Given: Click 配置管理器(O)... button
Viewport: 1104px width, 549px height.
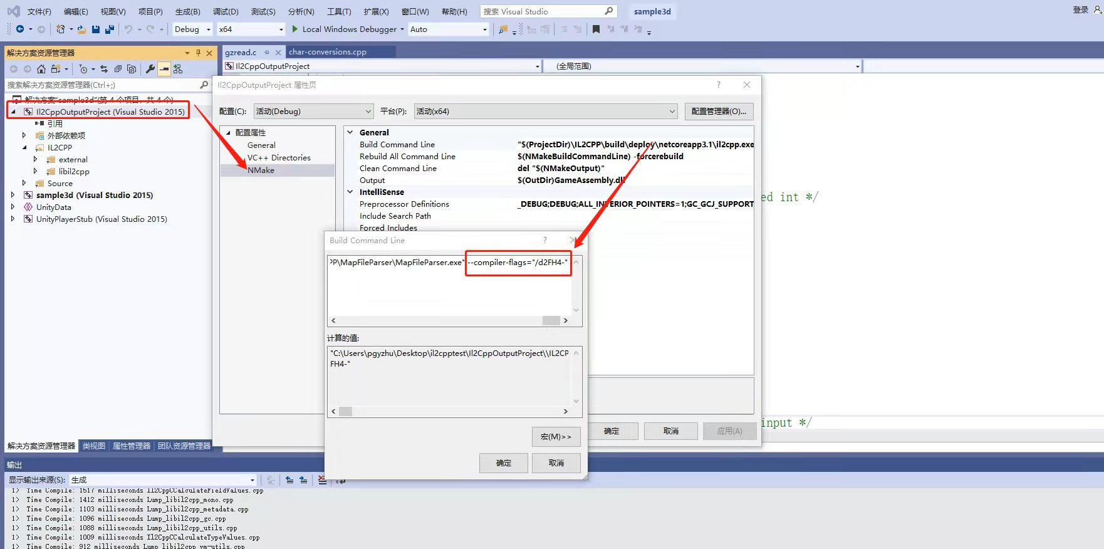Looking at the screenshot, I should [719, 112].
